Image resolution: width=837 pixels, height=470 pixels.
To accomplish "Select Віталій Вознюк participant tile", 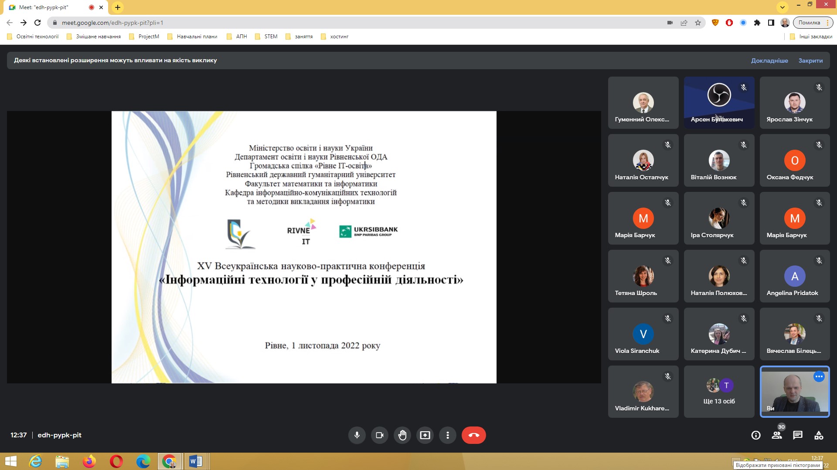I will coord(719,161).
